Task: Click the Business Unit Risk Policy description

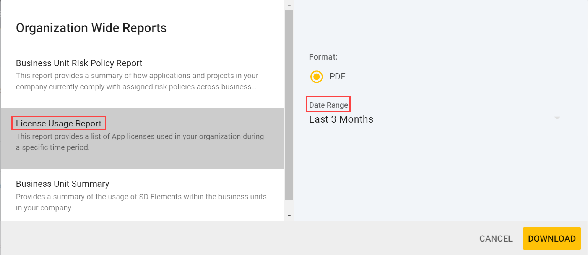Action: [x=137, y=81]
